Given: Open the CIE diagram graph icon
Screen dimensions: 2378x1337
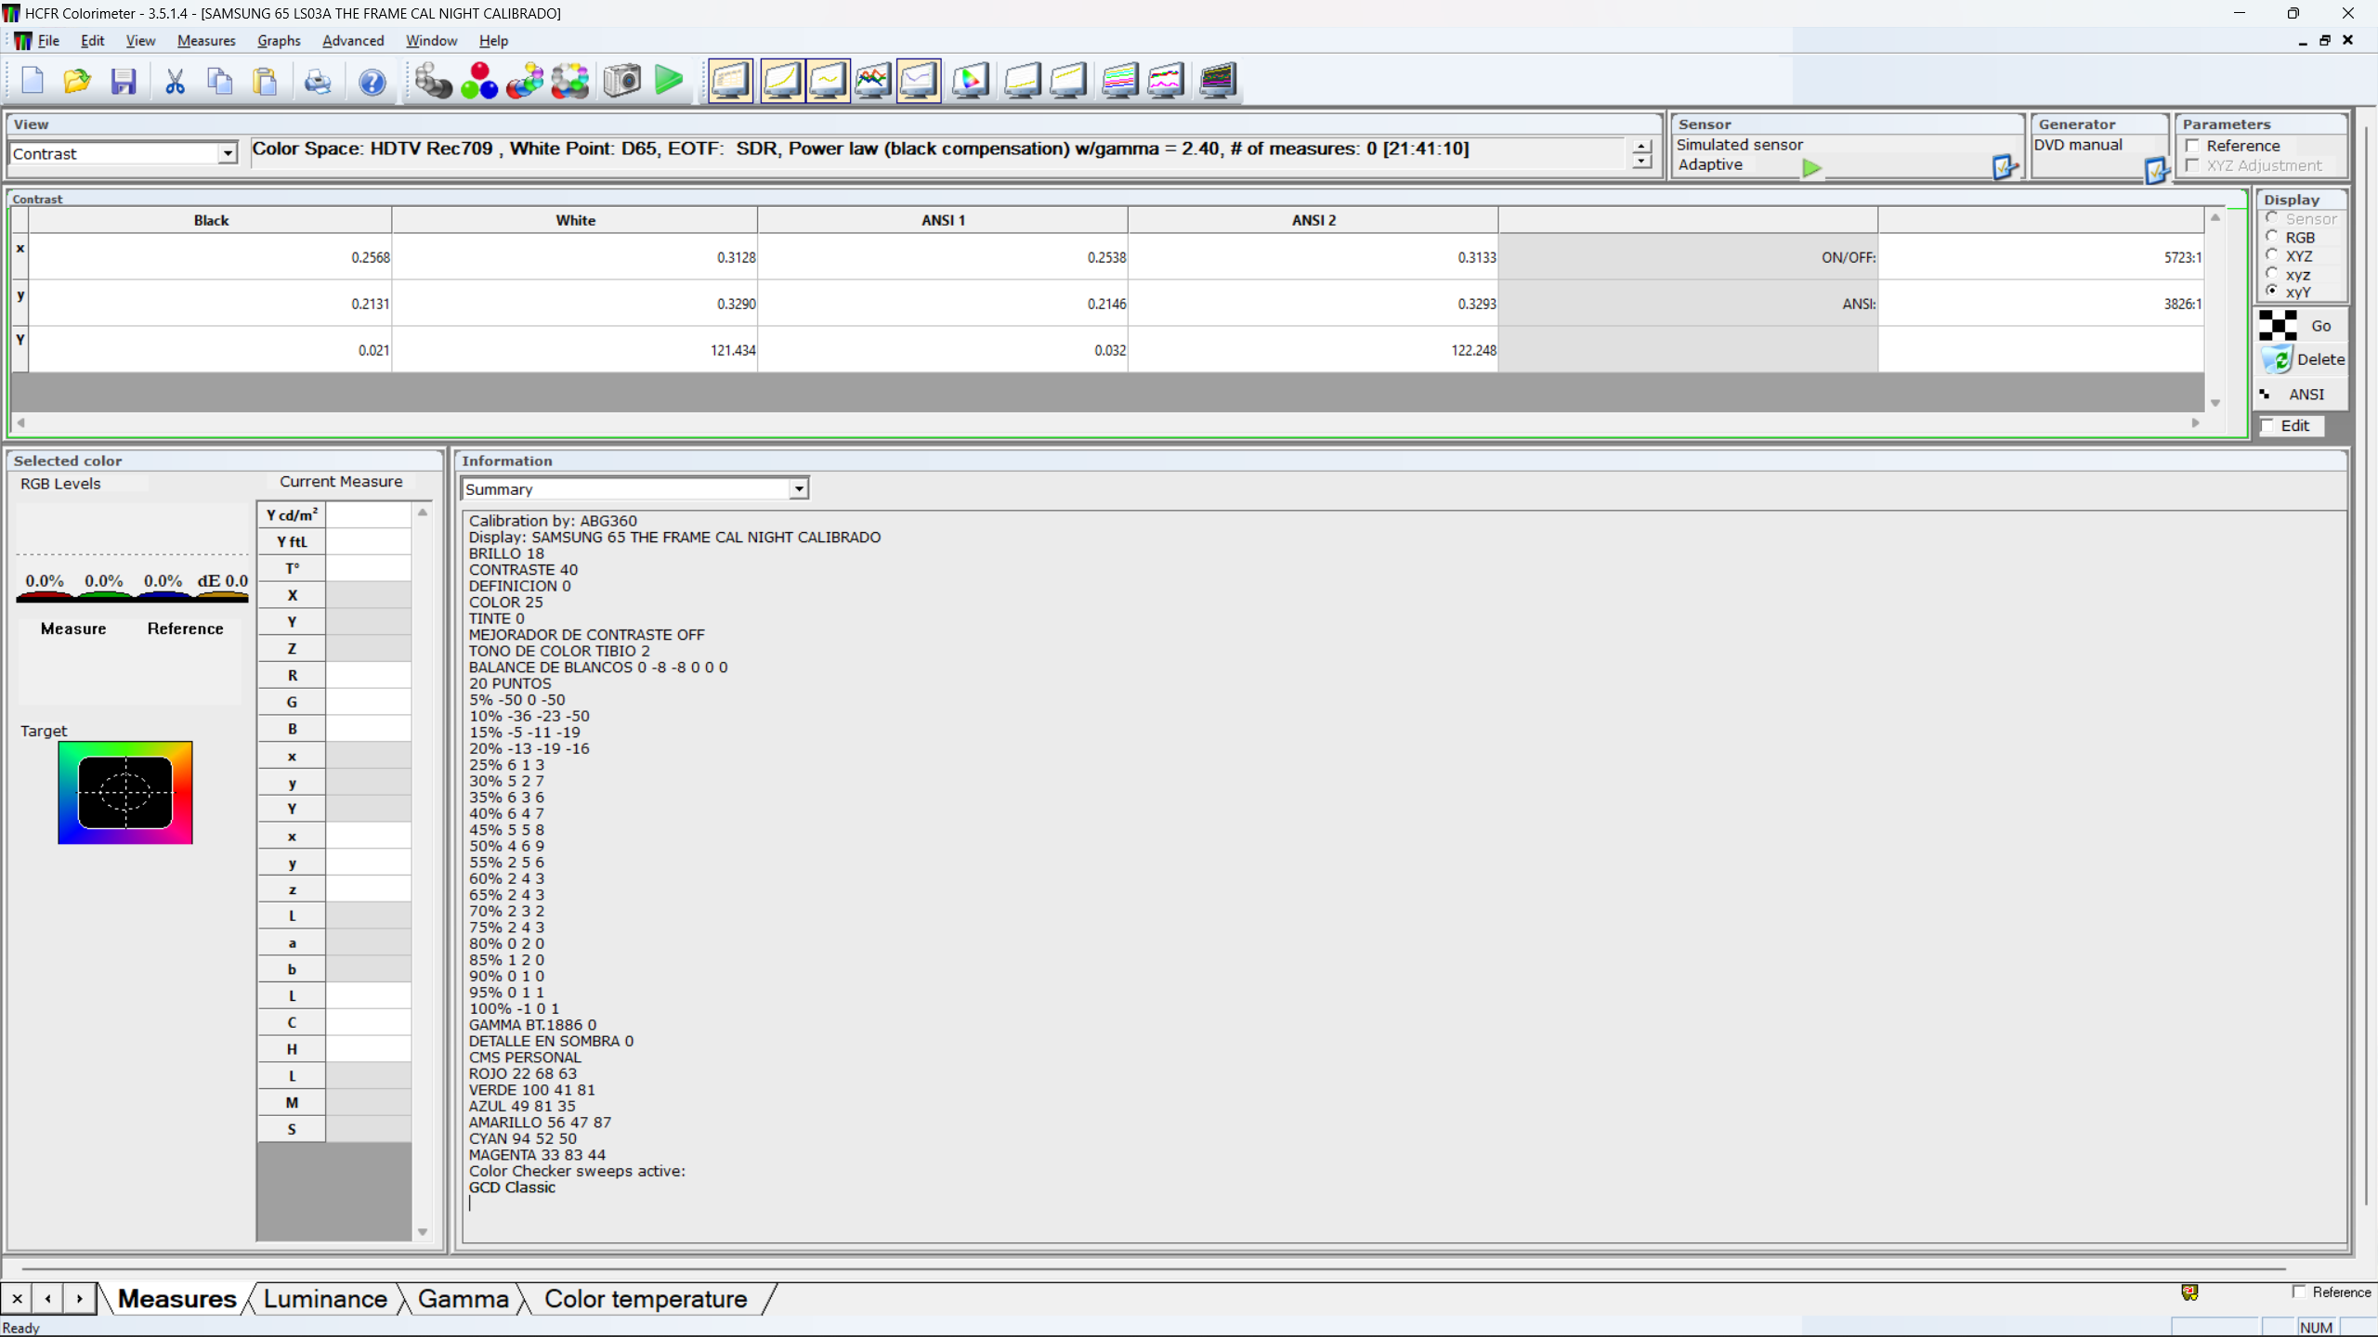Looking at the screenshot, I should 970,81.
